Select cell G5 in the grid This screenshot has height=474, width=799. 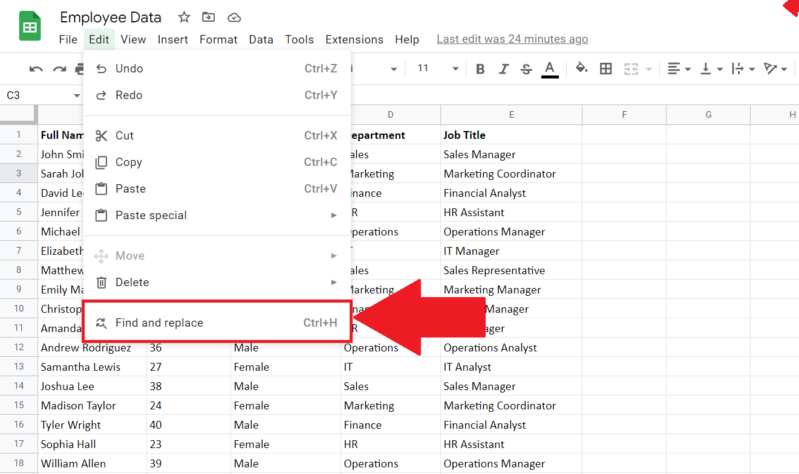[x=708, y=212]
